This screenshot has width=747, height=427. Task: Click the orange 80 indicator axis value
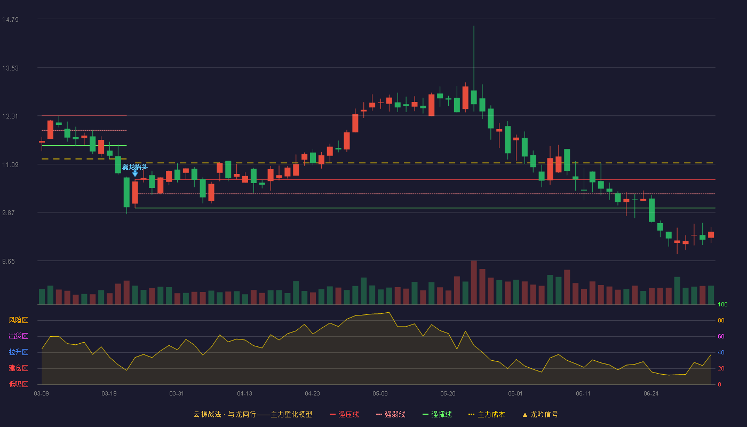[721, 320]
